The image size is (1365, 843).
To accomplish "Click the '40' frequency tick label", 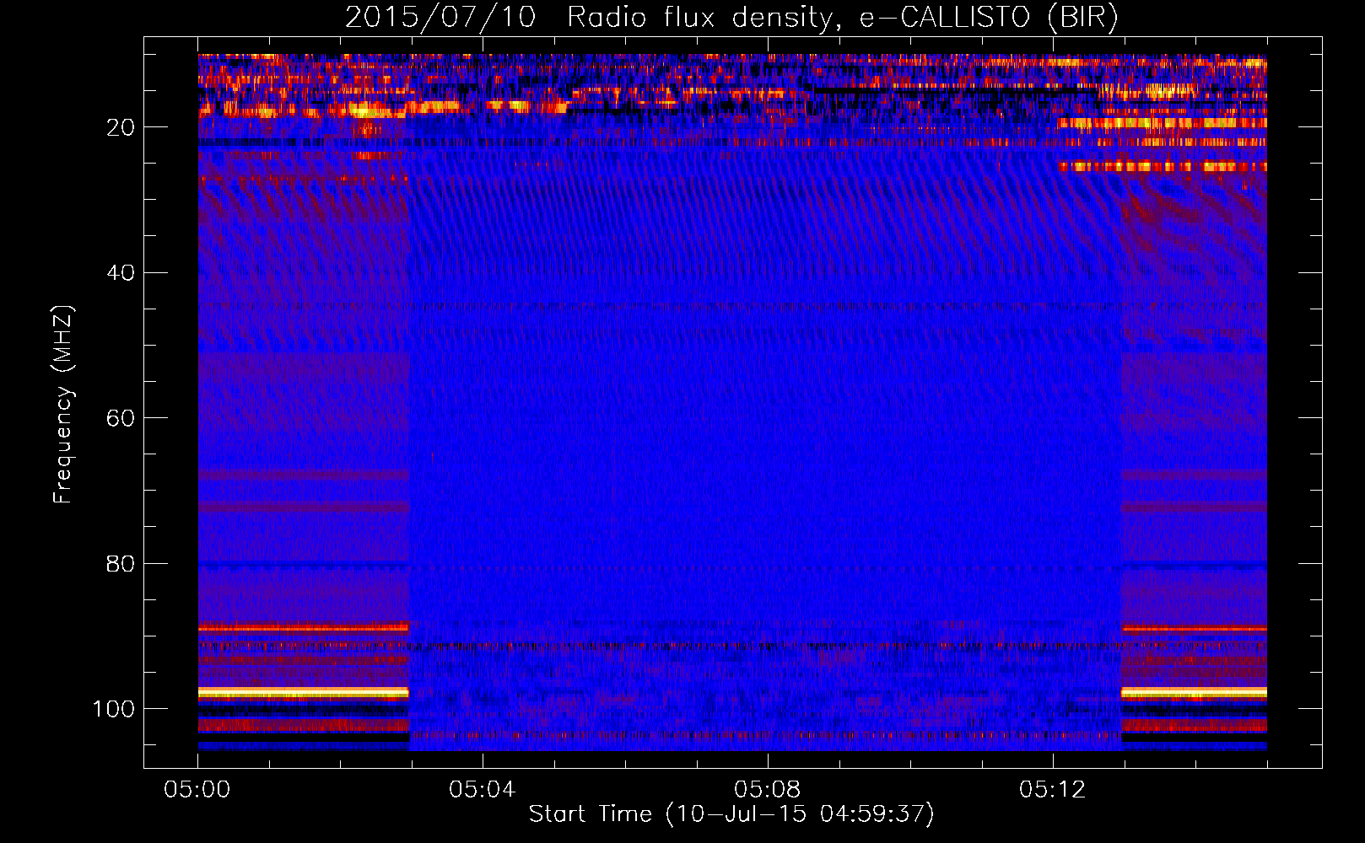I will click(121, 273).
